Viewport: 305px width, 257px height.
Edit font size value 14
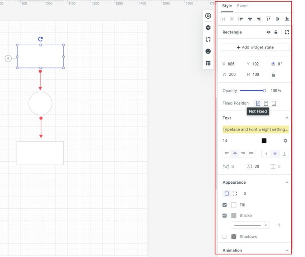225,141
